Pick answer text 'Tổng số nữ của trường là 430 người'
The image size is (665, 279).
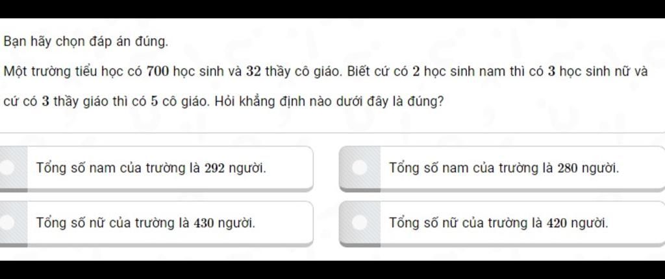pyautogui.click(x=145, y=222)
